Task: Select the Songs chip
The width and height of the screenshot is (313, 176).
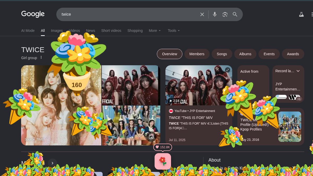Action: coord(222,54)
